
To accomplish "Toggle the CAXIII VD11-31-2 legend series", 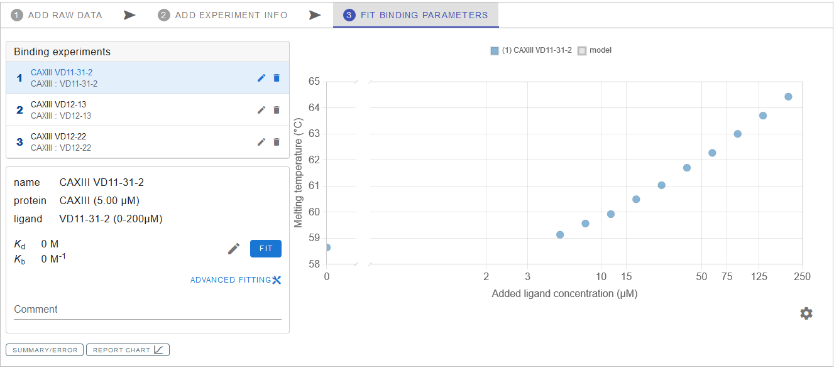I will coord(531,50).
